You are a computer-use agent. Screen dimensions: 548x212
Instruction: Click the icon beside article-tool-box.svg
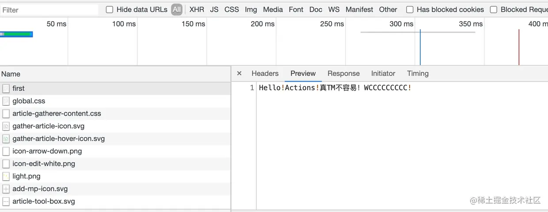coord(6,201)
